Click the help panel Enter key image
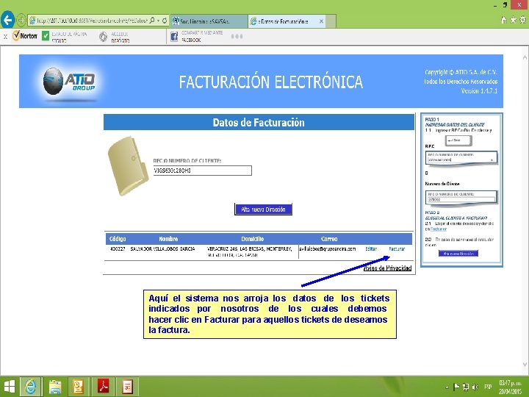Screen dimensions: 529x397 [458, 140]
